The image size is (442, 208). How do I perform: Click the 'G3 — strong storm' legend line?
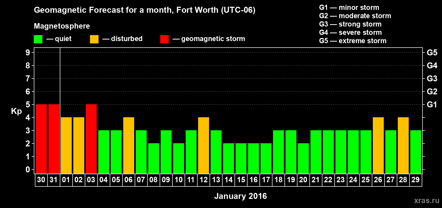click(x=350, y=24)
